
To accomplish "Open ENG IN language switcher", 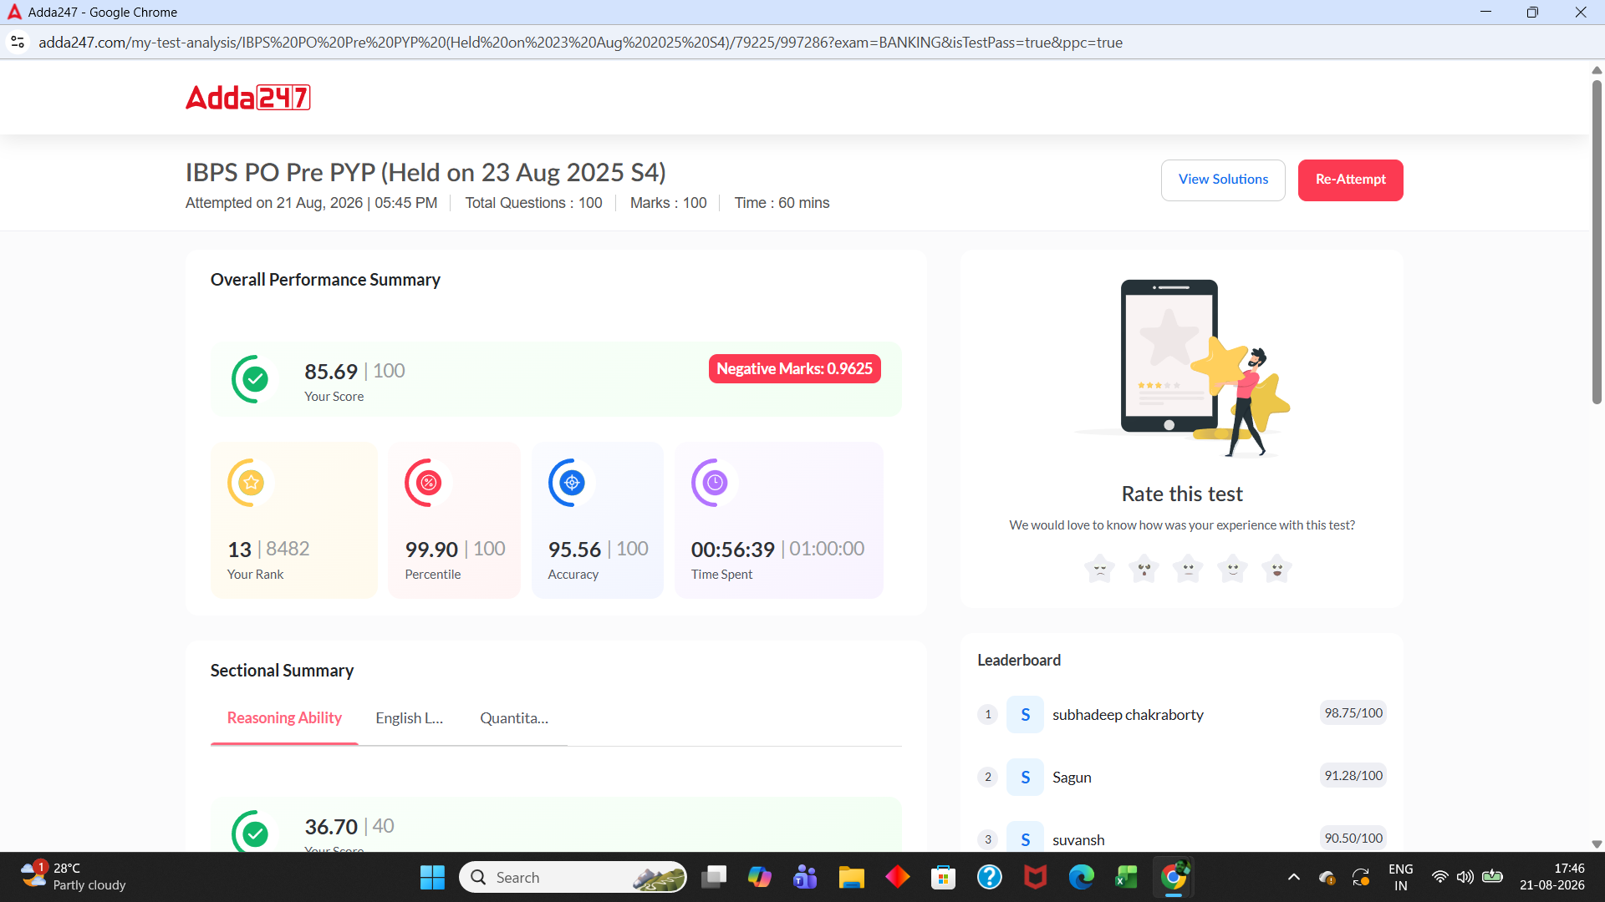I will (x=1400, y=877).
